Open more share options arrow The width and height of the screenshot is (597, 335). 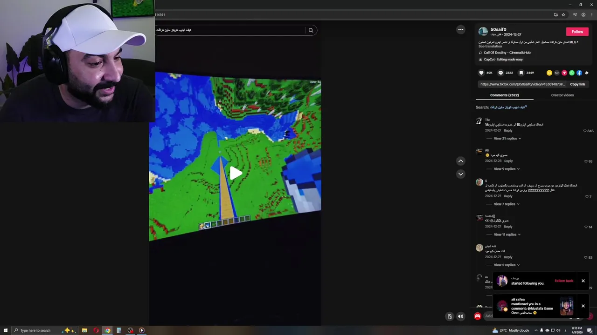tap(587, 73)
